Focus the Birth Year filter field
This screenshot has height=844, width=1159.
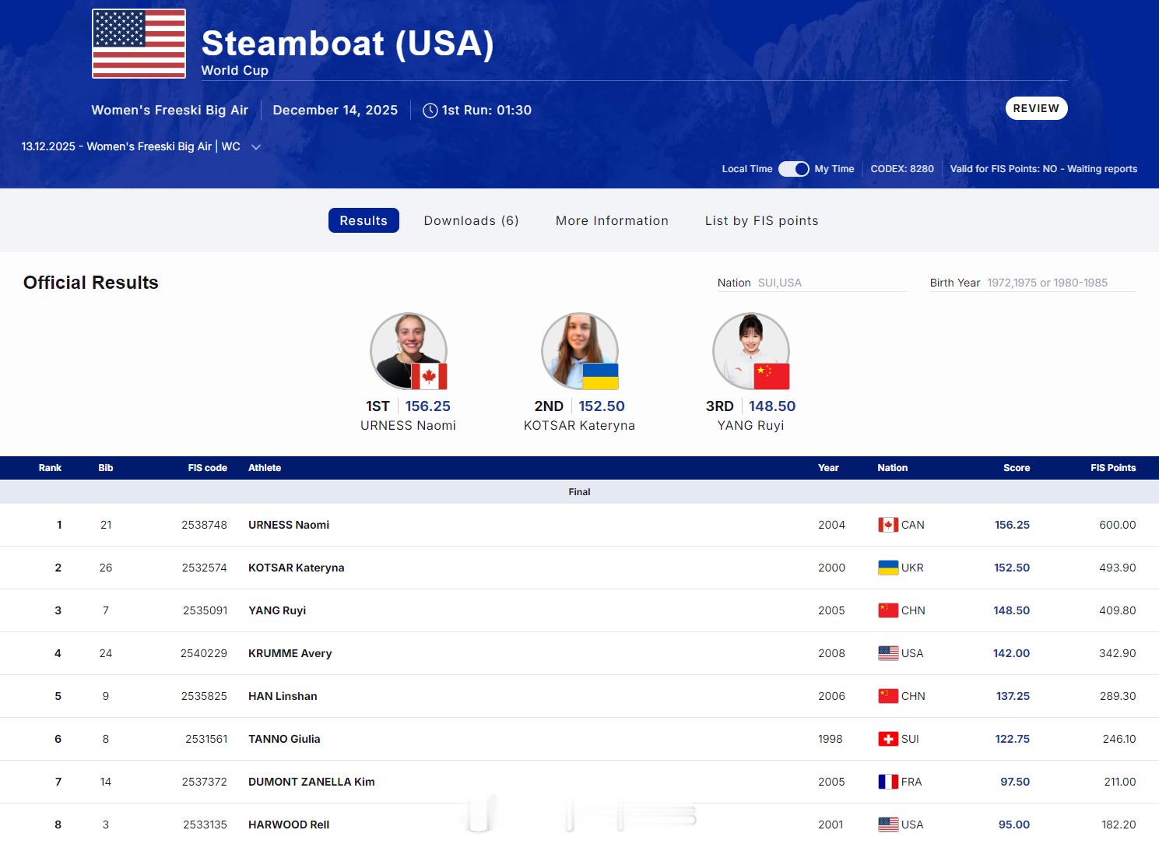1060,283
